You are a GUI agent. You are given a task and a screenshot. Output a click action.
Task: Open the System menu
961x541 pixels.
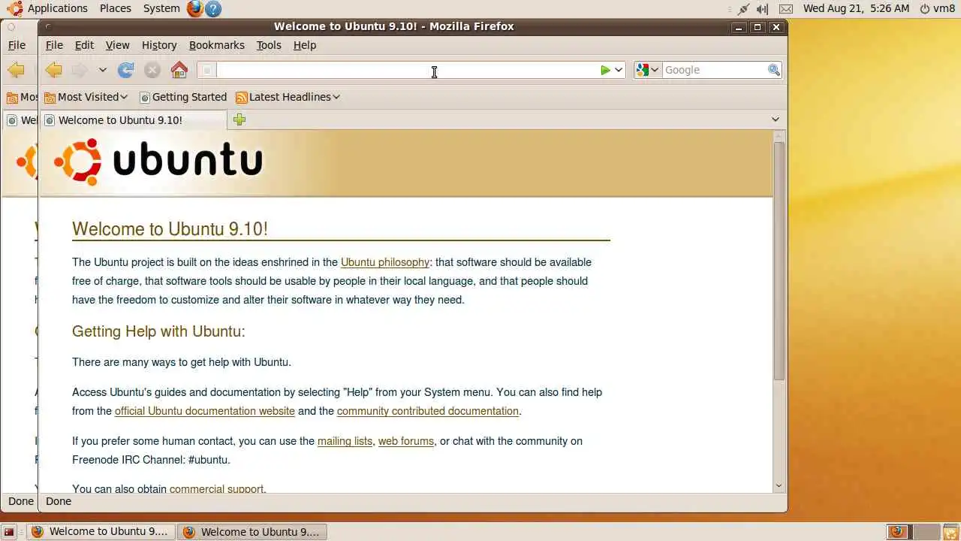[161, 8]
